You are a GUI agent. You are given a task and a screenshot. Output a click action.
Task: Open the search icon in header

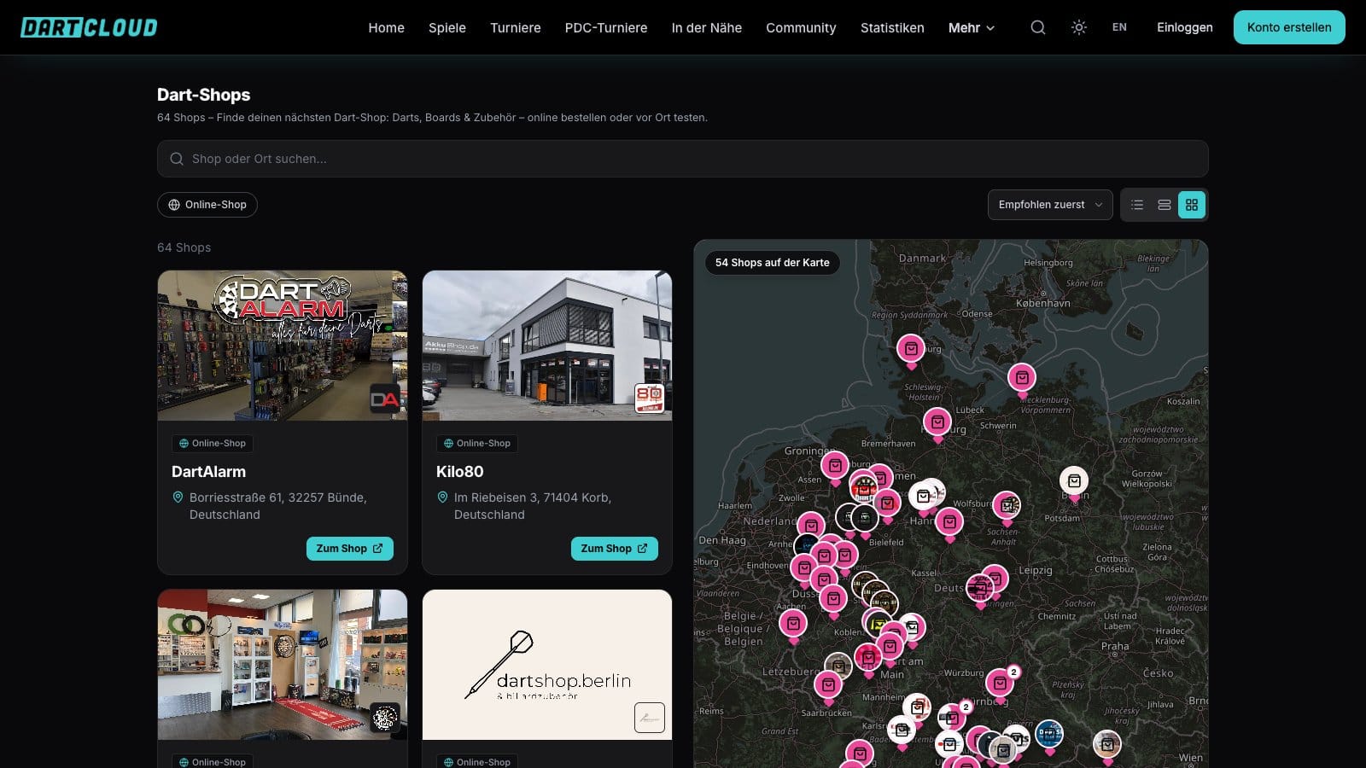pos(1038,27)
